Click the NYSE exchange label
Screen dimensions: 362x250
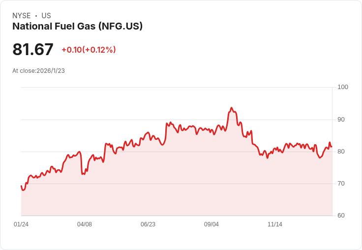pyautogui.click(x=21, y=16)
